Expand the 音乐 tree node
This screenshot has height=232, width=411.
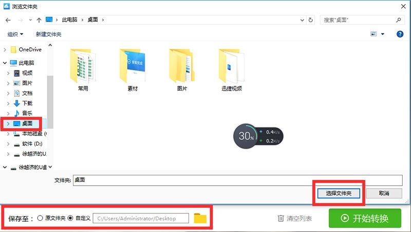coord(8,114)
